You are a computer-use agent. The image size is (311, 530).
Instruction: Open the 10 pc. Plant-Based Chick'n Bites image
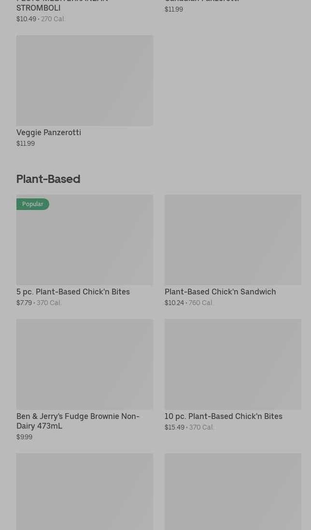click(x=233, y=364)
